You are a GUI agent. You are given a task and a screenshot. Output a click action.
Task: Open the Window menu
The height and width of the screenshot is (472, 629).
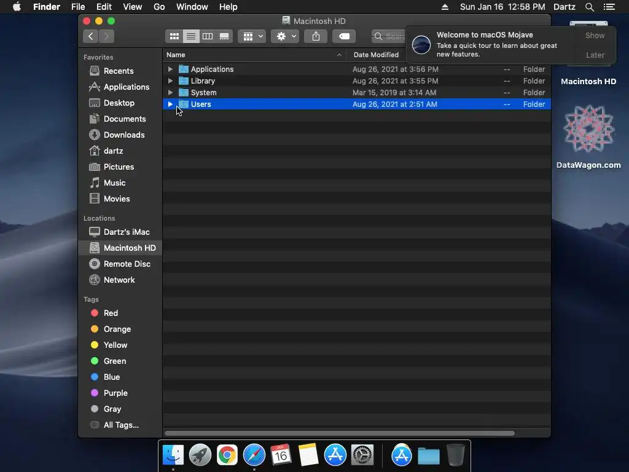click(192, 7)
